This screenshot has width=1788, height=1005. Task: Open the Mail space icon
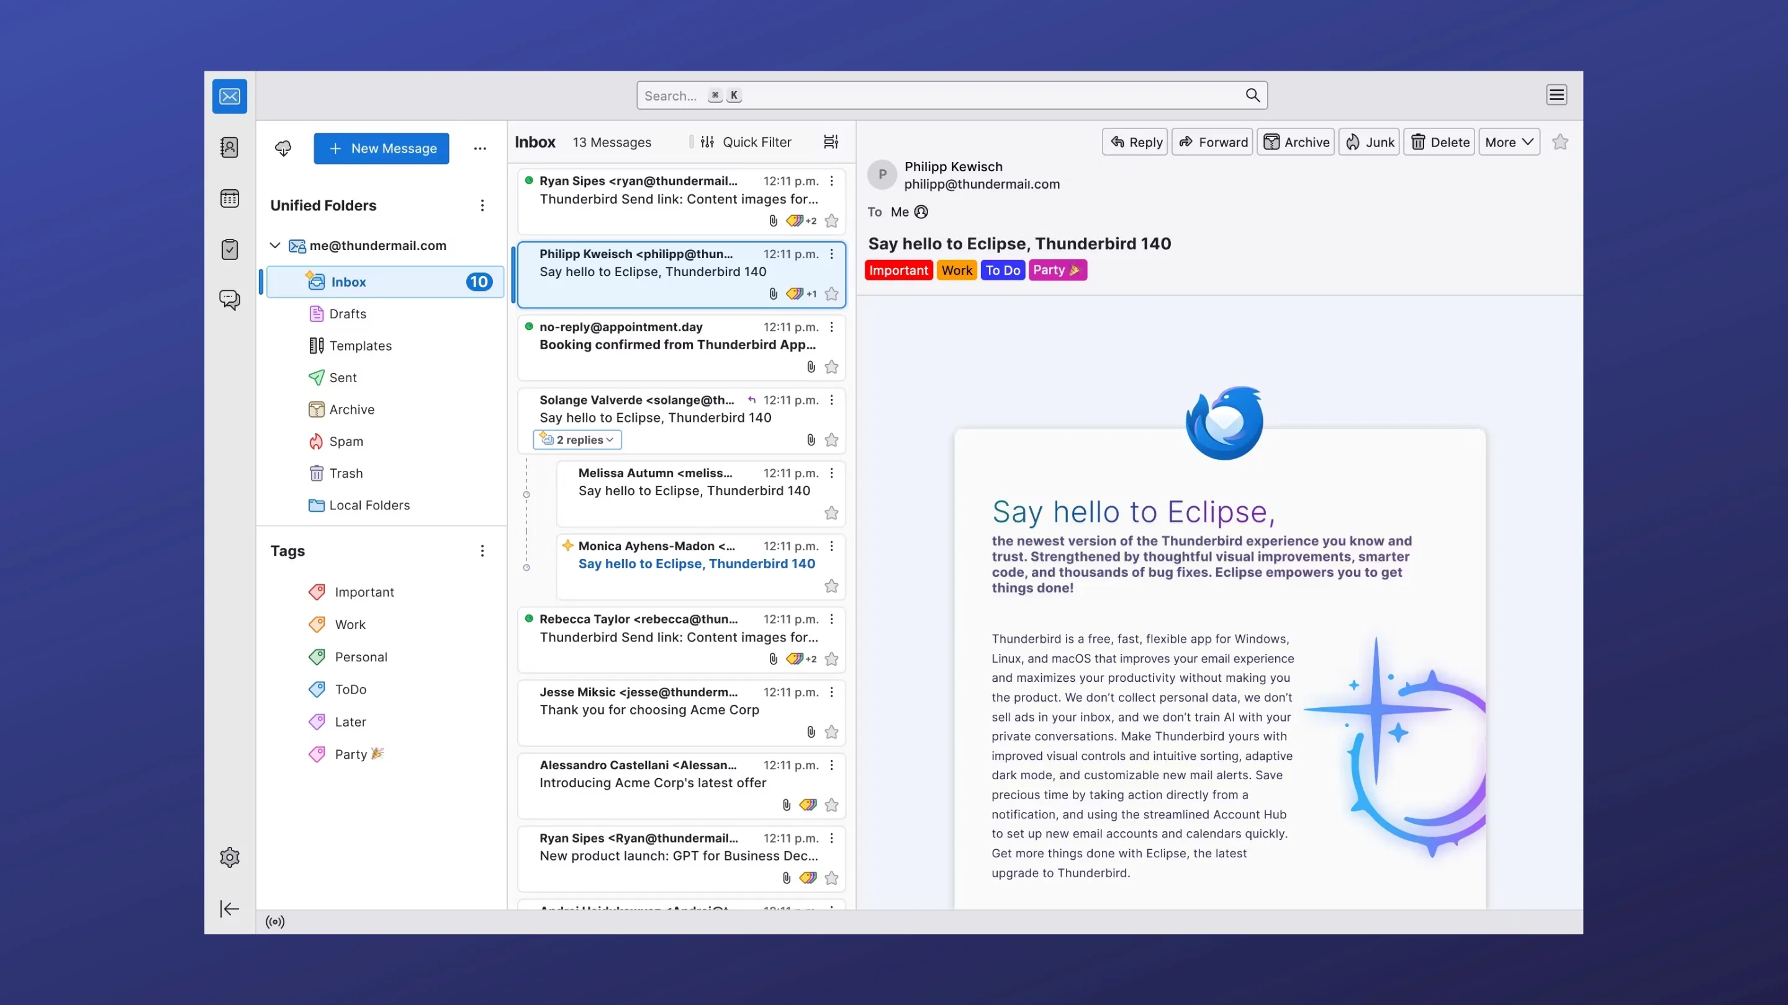[x=230, y=96]
